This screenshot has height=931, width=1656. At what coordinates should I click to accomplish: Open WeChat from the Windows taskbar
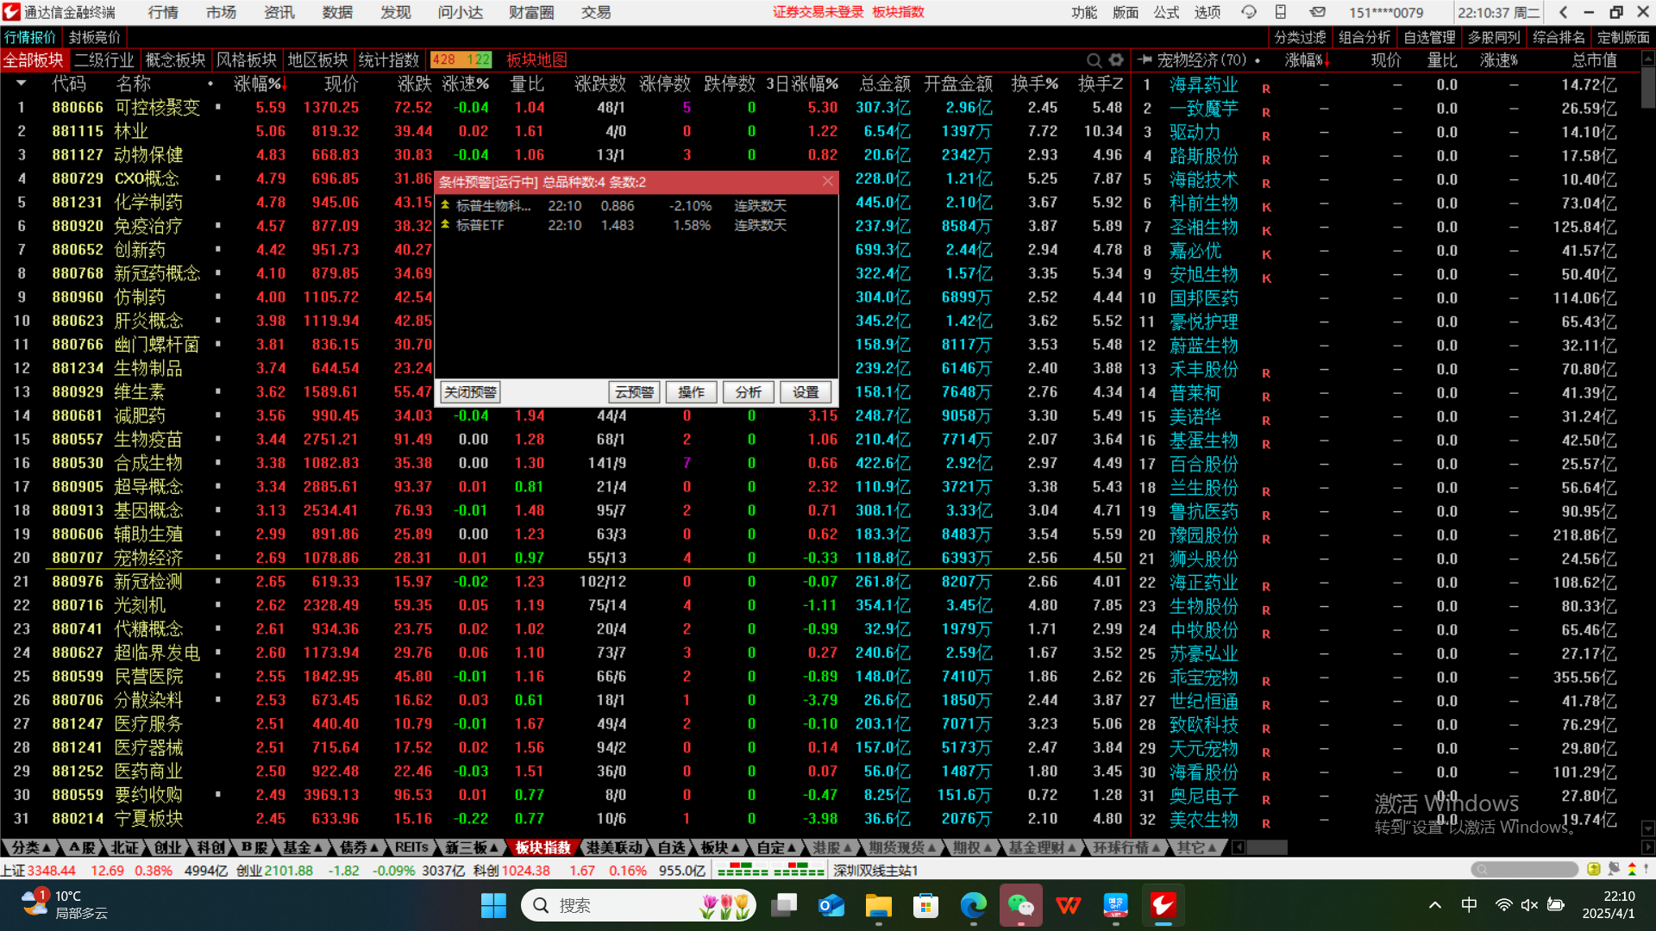[x=1020, y=905]
